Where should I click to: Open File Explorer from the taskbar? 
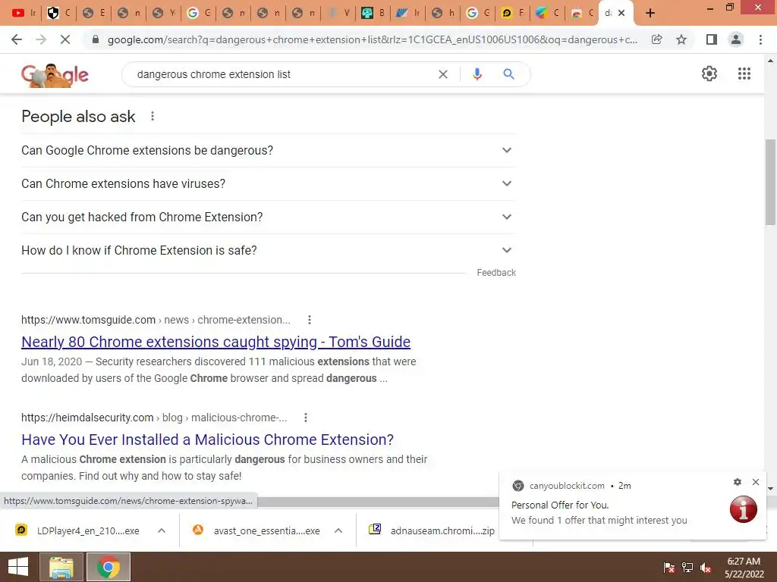coord(61,567)
